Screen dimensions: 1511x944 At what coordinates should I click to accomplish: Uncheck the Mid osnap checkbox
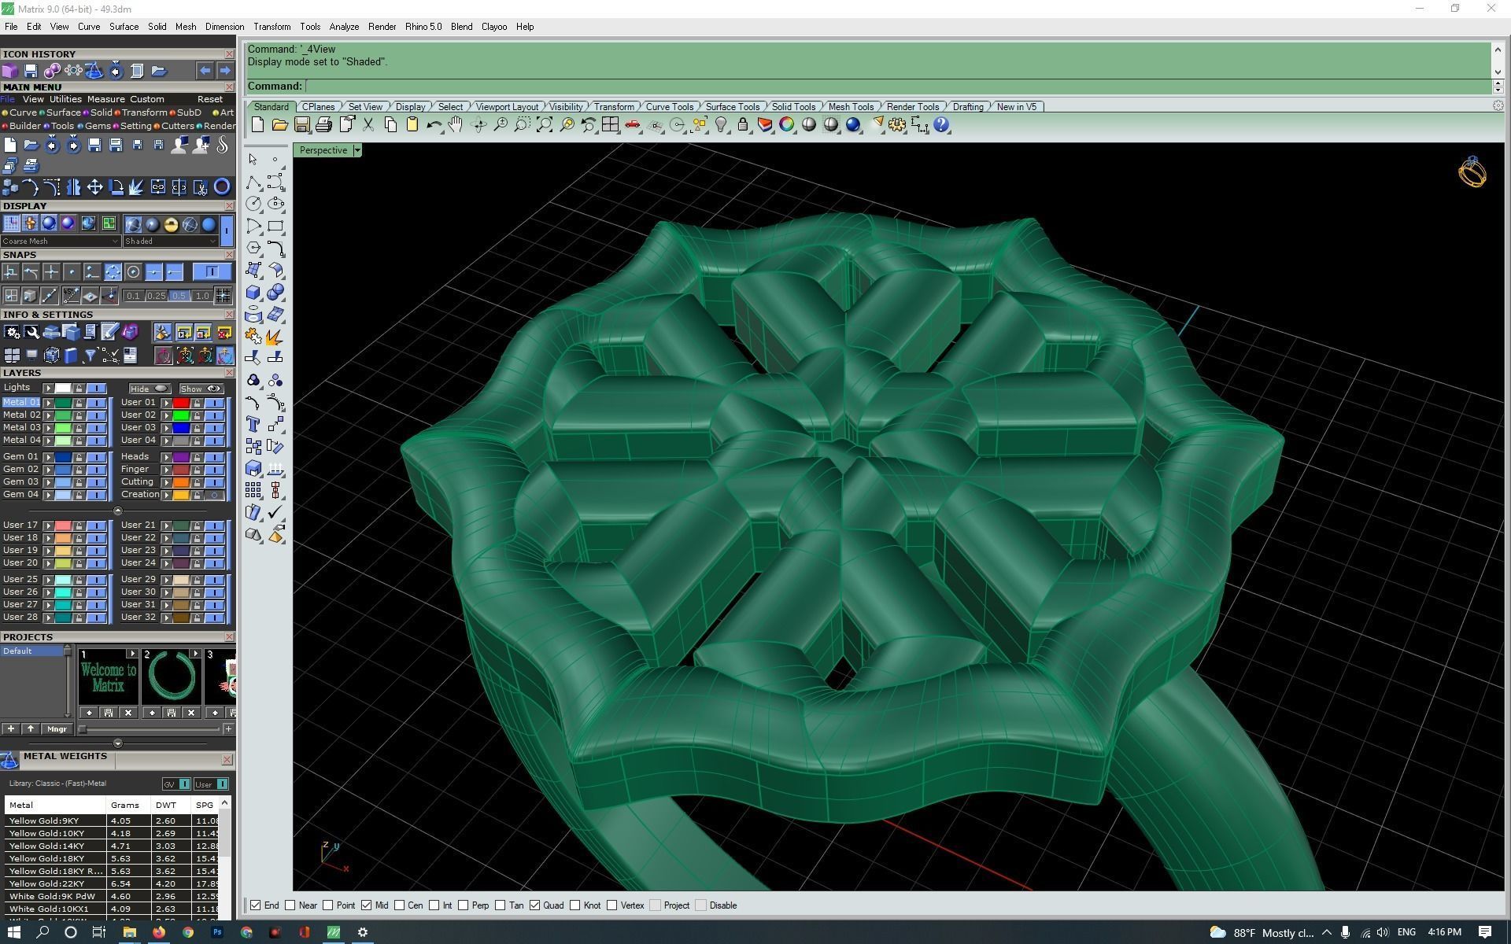pos(366,905)
